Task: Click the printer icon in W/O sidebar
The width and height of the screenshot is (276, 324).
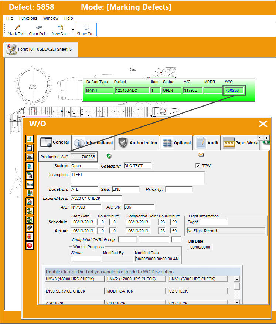Action: coord(30,157)
